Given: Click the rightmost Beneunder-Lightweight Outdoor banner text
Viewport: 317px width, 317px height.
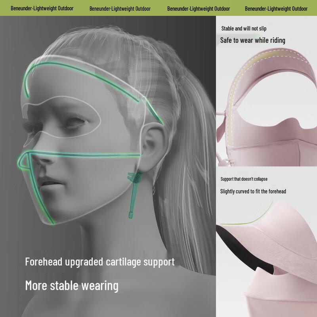Looking at the screenshot, I should 276,8.
